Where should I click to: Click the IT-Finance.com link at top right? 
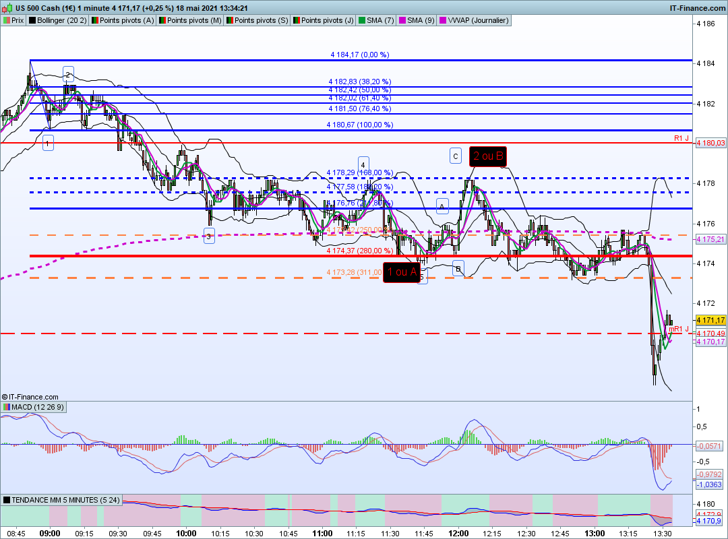coord(698,8)
